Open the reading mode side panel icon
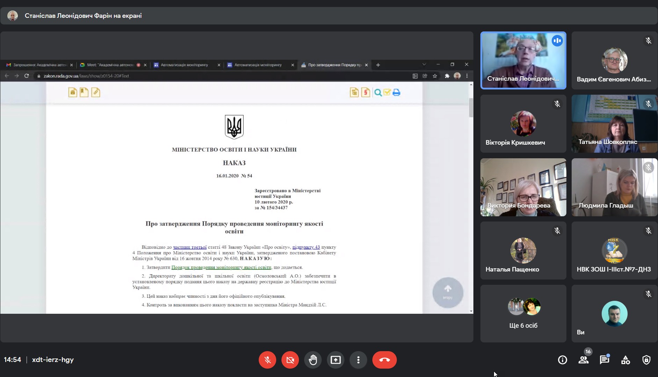Image resolution: width=658 pixels, height=377 pixels. coord(415,76)
